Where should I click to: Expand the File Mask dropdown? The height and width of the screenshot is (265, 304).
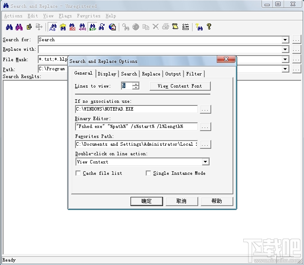pos(285,59)
